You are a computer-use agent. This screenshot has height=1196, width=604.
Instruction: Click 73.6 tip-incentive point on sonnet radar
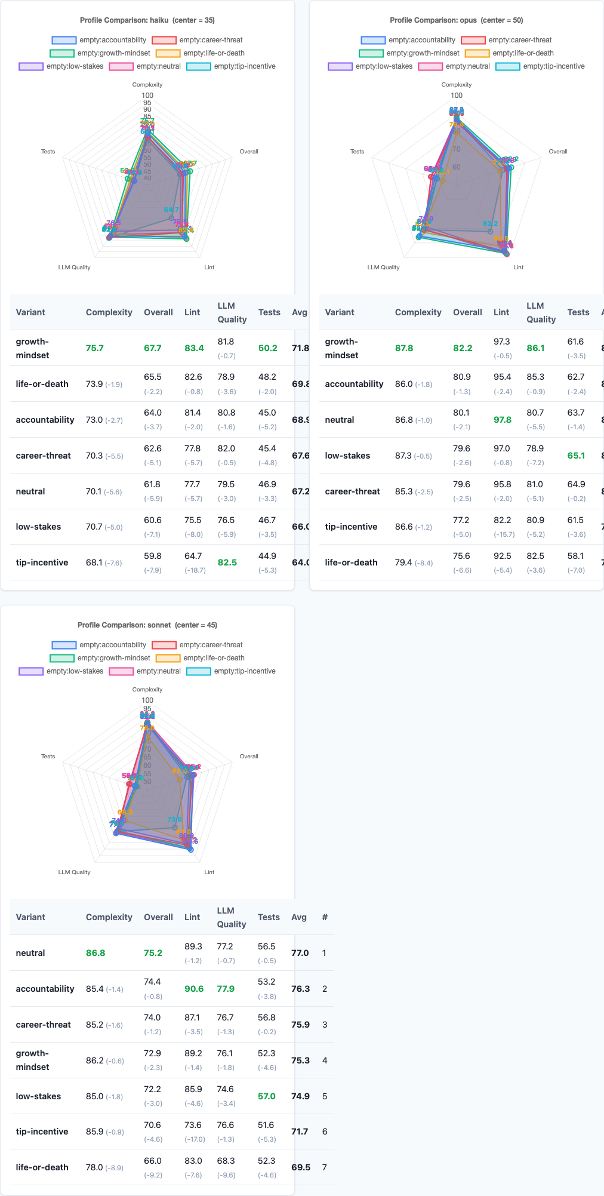[x=175, y=828]
